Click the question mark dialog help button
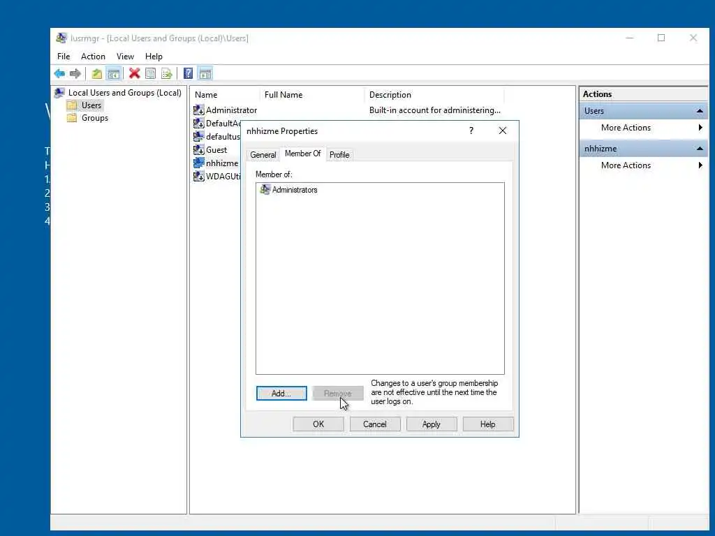This screenshot has height=536, width=715. (471, 131)
